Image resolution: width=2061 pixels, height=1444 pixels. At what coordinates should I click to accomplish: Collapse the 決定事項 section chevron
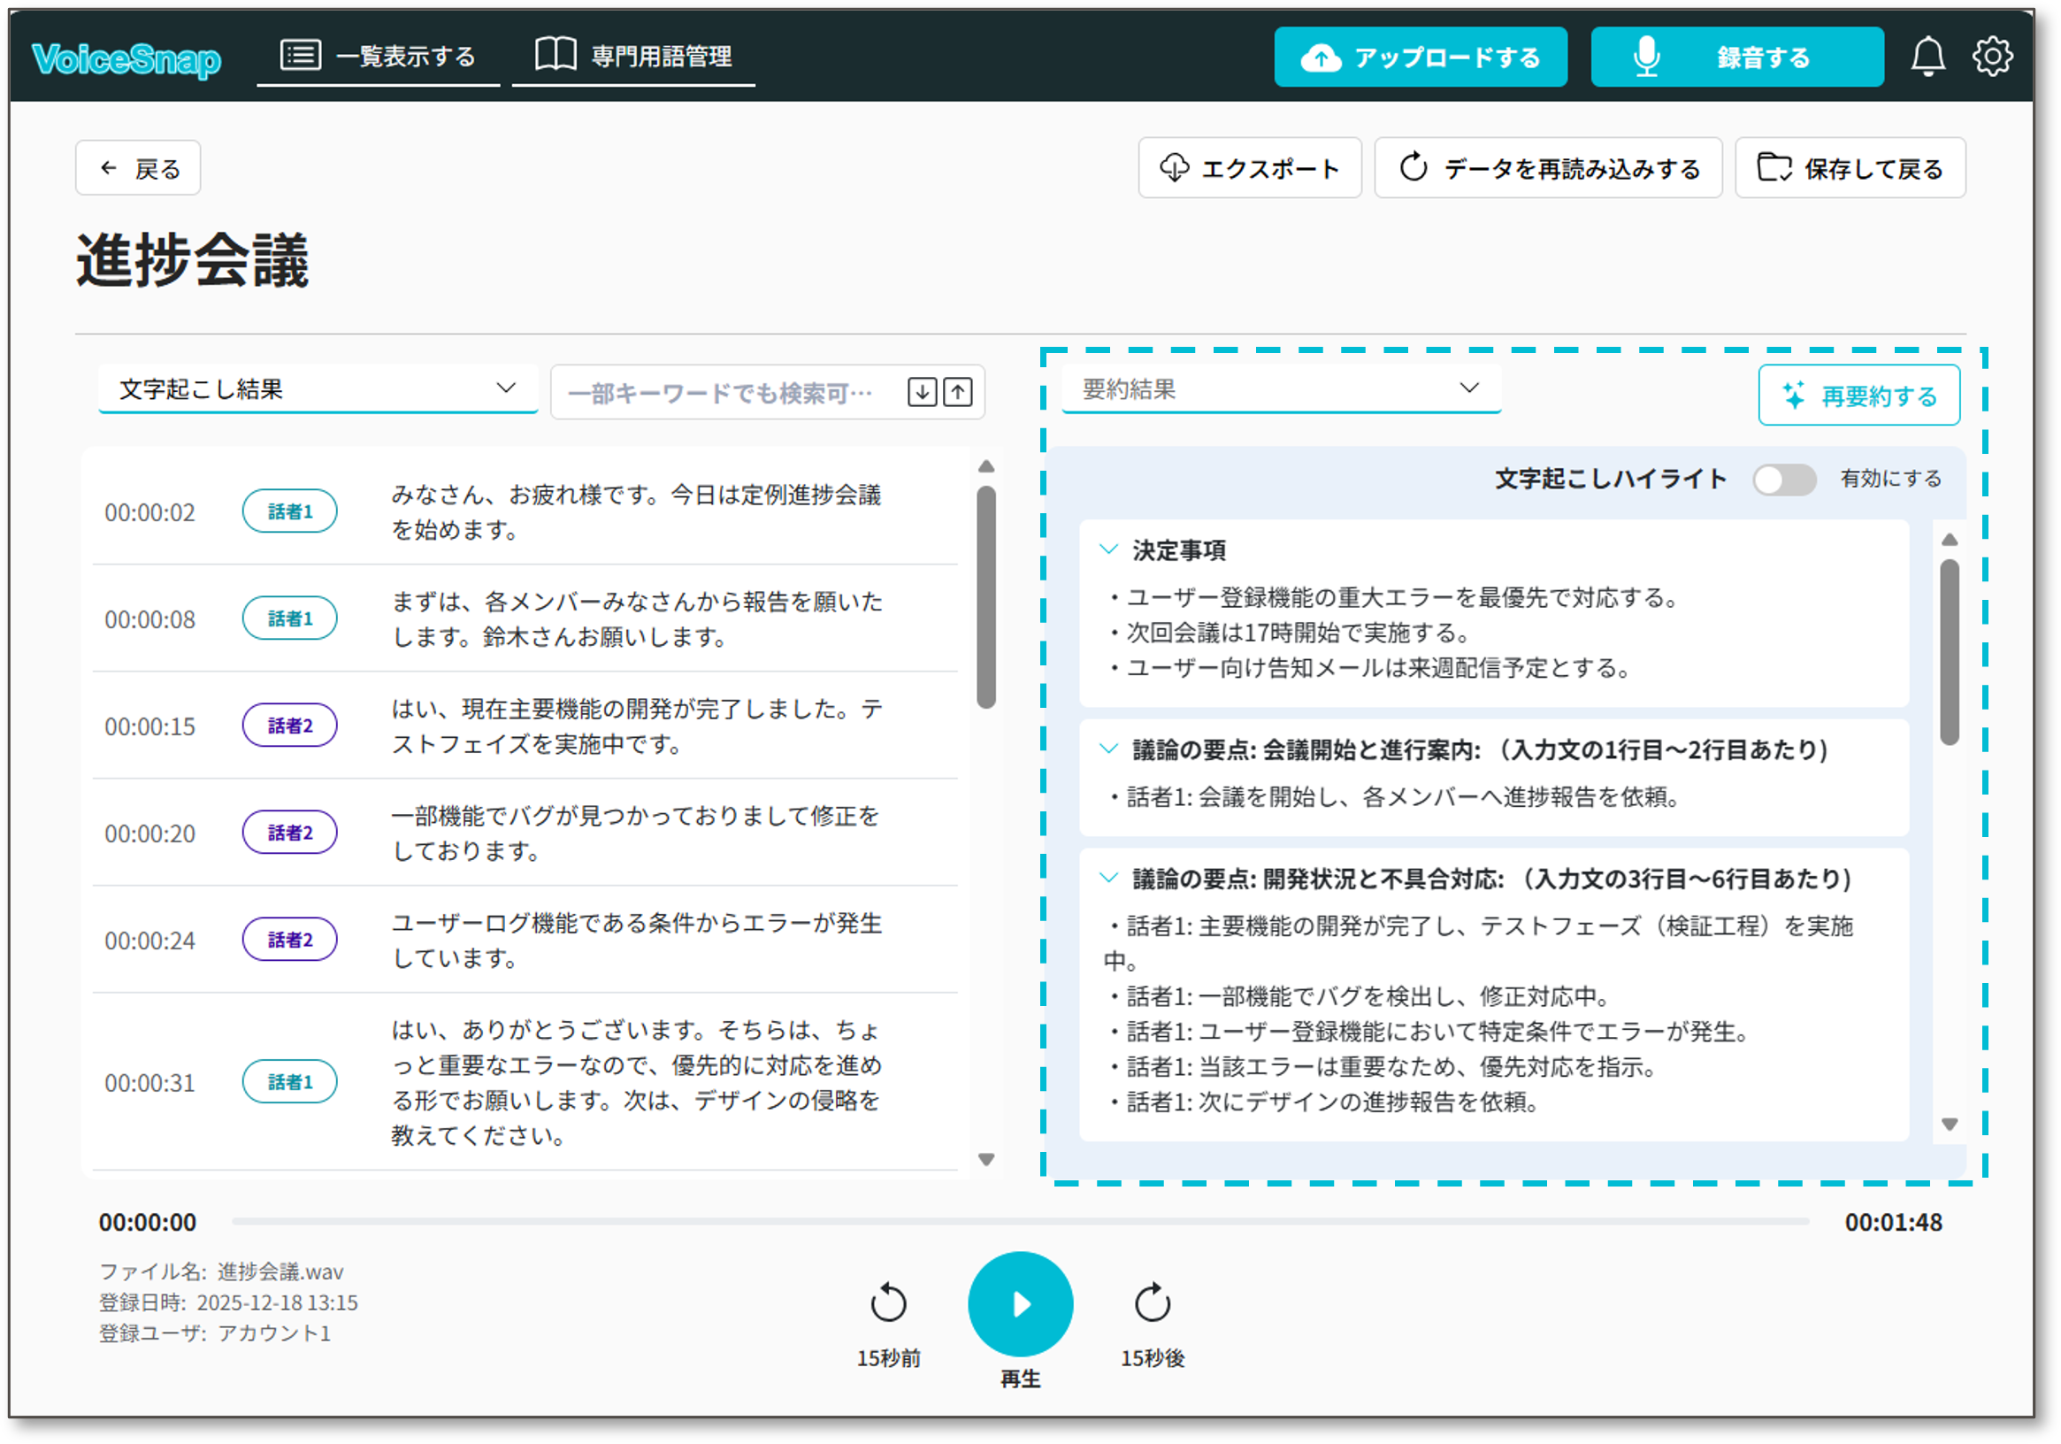click(x=1108, y=549)
